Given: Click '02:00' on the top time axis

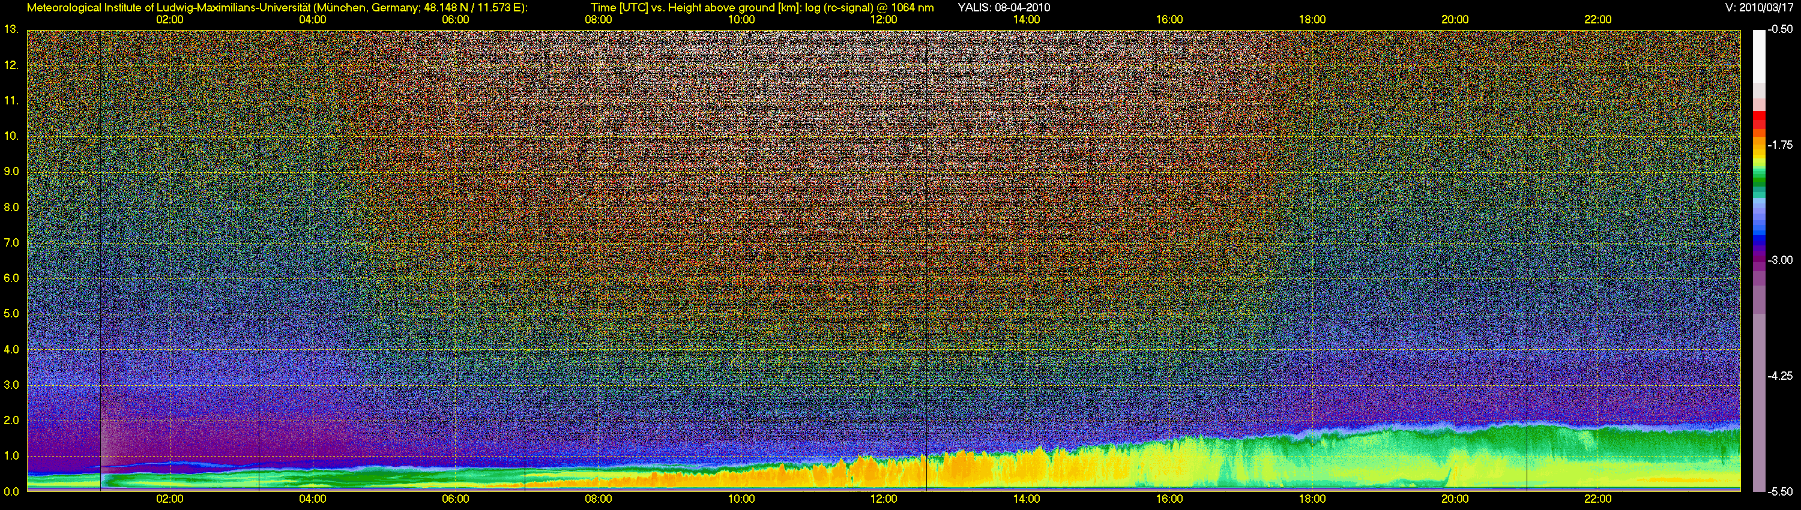Looking at the screenshot, I should pyautogui.click(x=170, y=20).
